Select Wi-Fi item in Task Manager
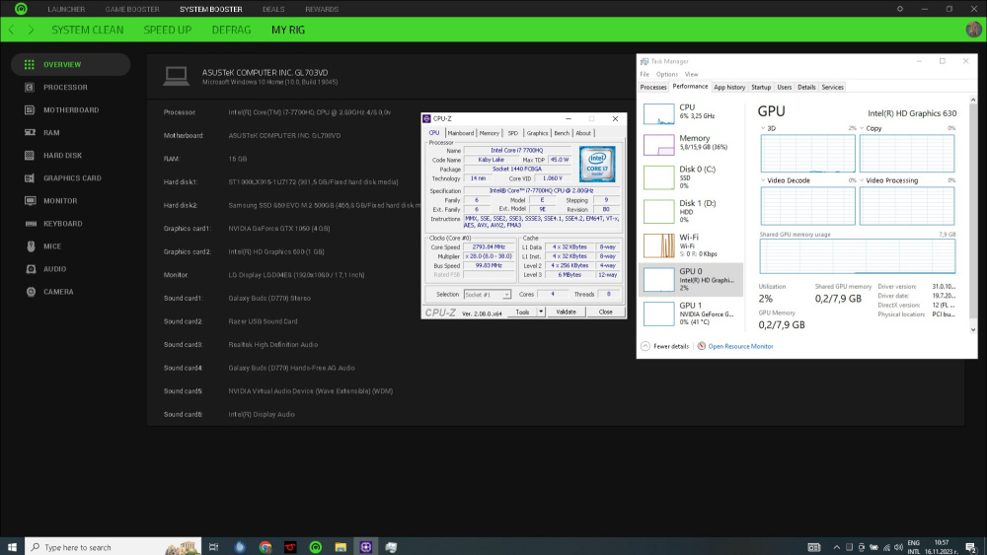Viewport: 987px width, 555px height. coord(691,245)
